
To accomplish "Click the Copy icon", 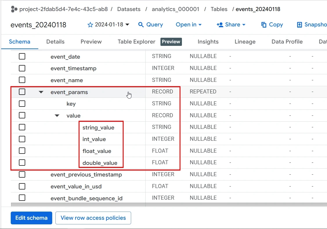I will [264, 25].
